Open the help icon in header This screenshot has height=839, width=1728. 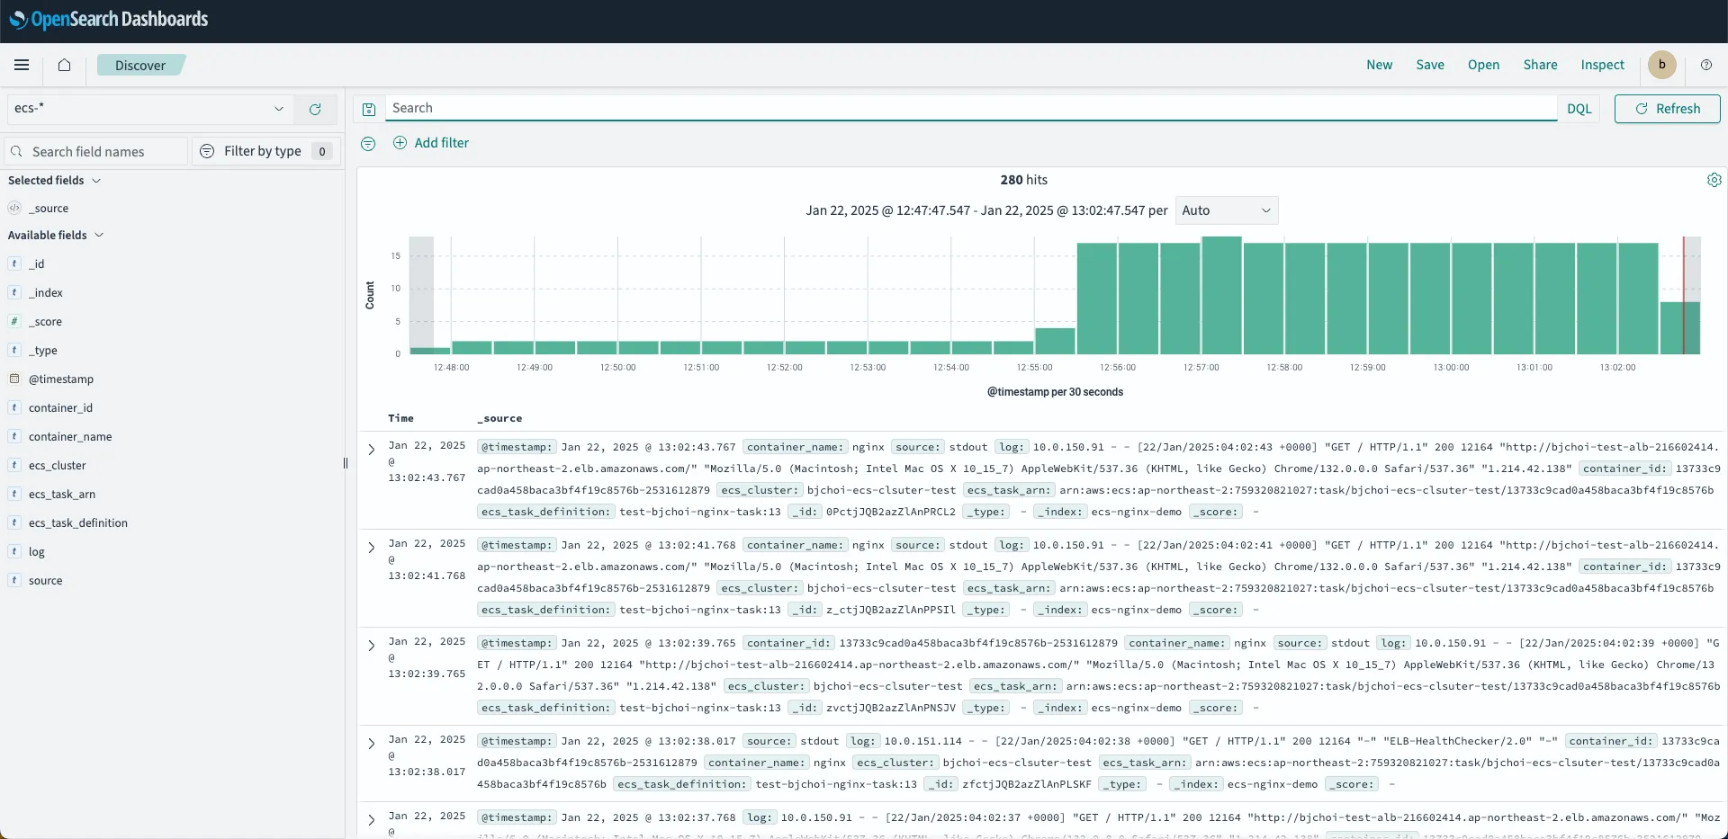(1705, 65)
